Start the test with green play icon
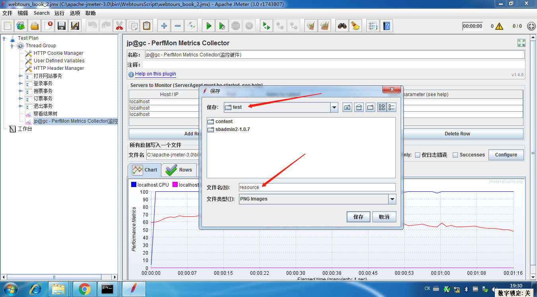 (x=209, y=26)
